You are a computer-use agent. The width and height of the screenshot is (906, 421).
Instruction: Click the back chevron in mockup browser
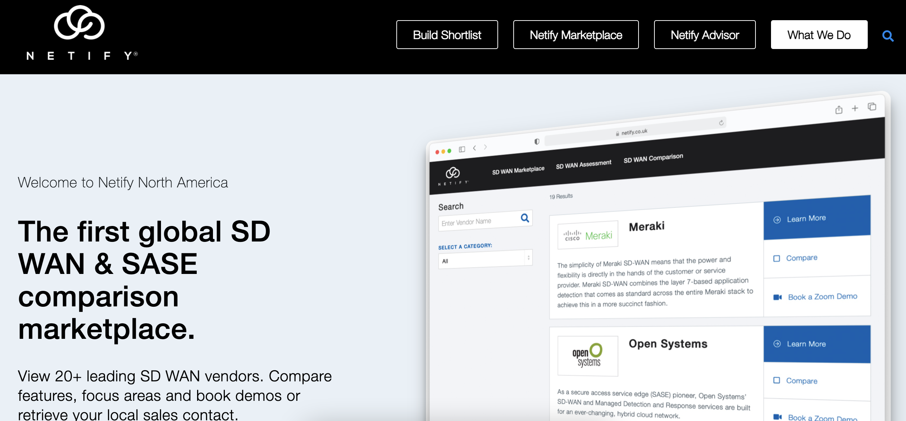pos(474,148)
